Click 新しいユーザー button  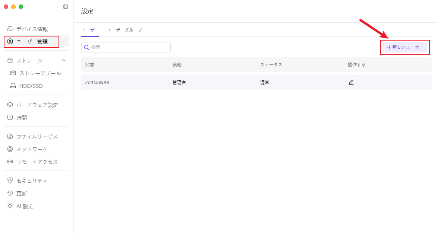(x=405, y=47)
